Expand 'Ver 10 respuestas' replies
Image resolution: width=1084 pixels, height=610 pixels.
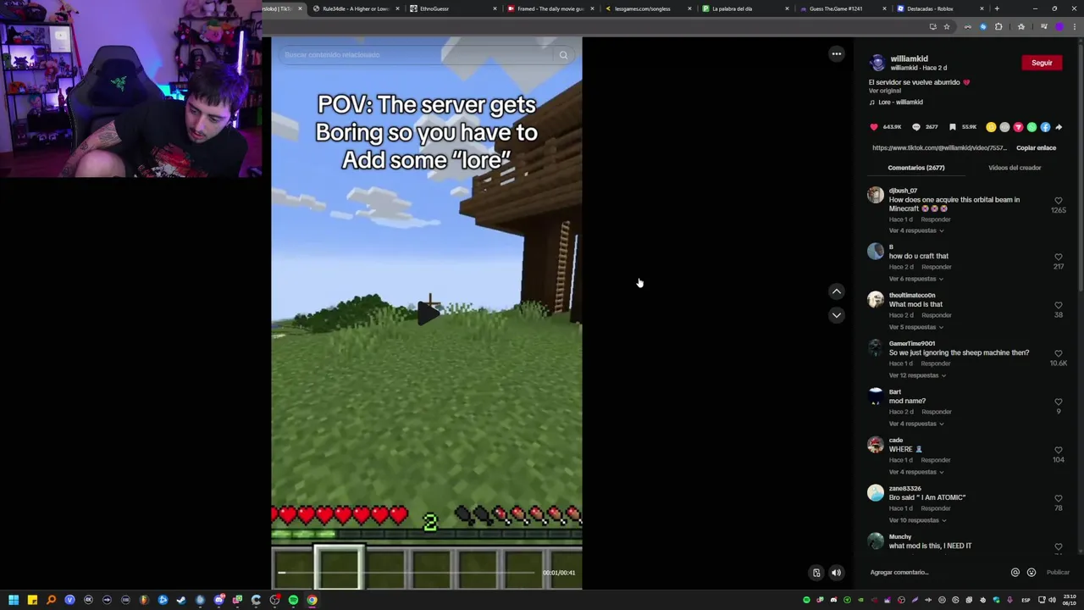coord(916,520)
